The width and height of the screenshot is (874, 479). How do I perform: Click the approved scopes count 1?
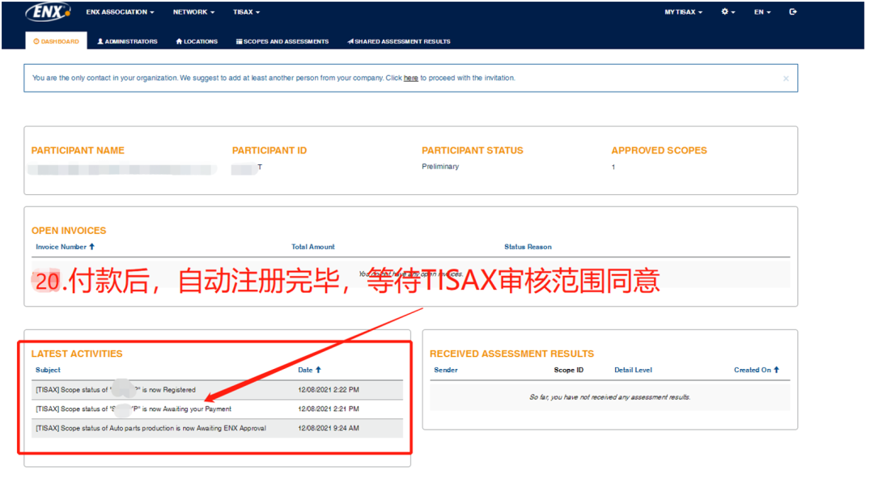613,167
